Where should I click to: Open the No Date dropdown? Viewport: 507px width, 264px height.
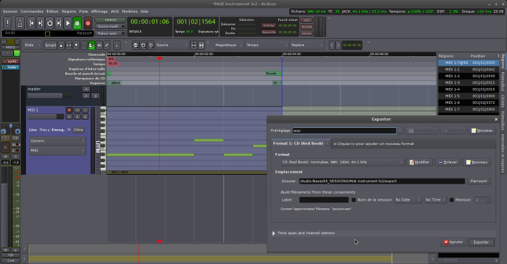(x=407, y=200)
